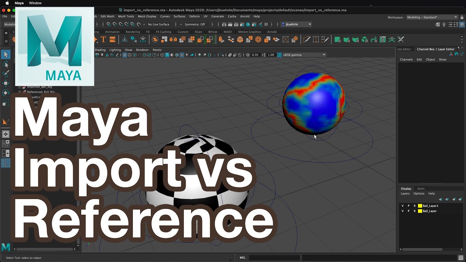Open Channels menu in Channel Box
466x262 pixels.
coord(406,60)
